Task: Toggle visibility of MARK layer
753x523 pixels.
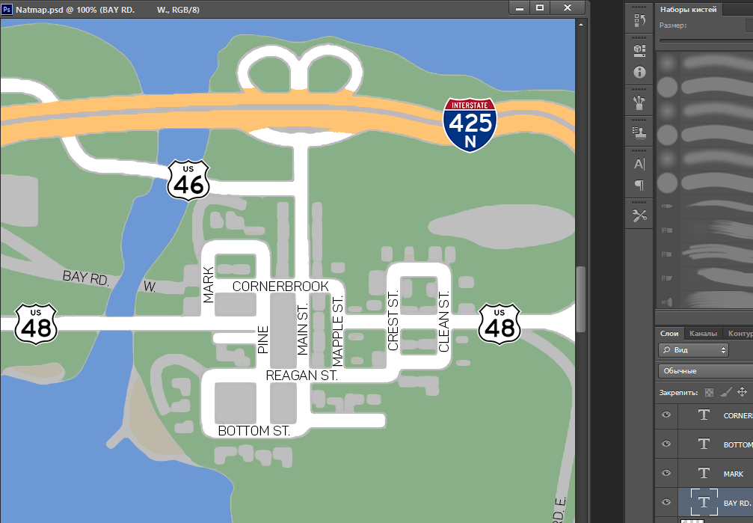Action: tap(666, 473)
